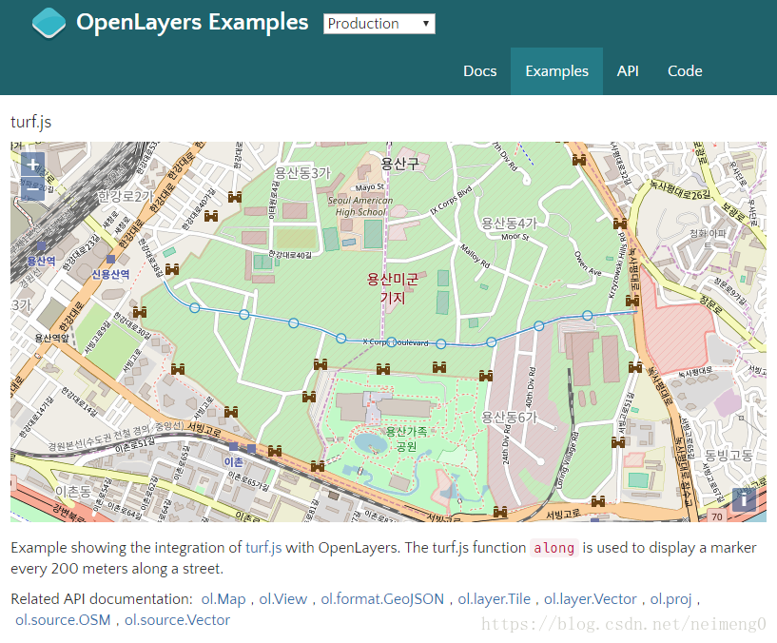Click the 용산가족 공원 park label
This screenshot has height=643, width=777.
click(x=406, y=438)
